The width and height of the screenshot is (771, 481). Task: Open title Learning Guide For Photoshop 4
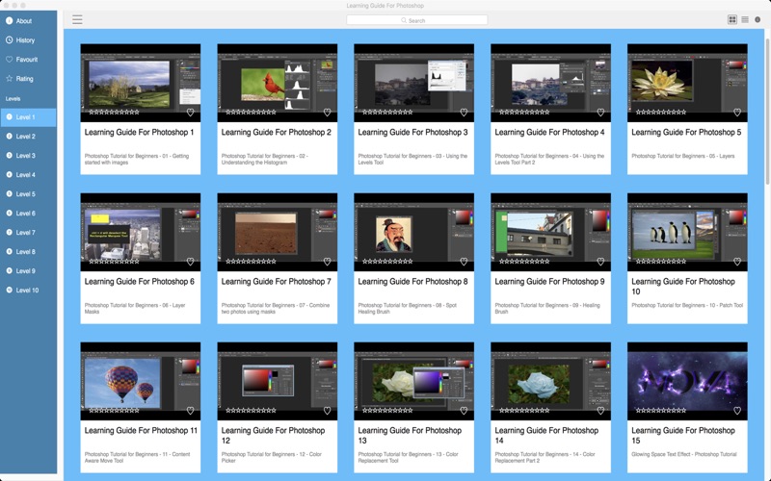tap(549, 132)
